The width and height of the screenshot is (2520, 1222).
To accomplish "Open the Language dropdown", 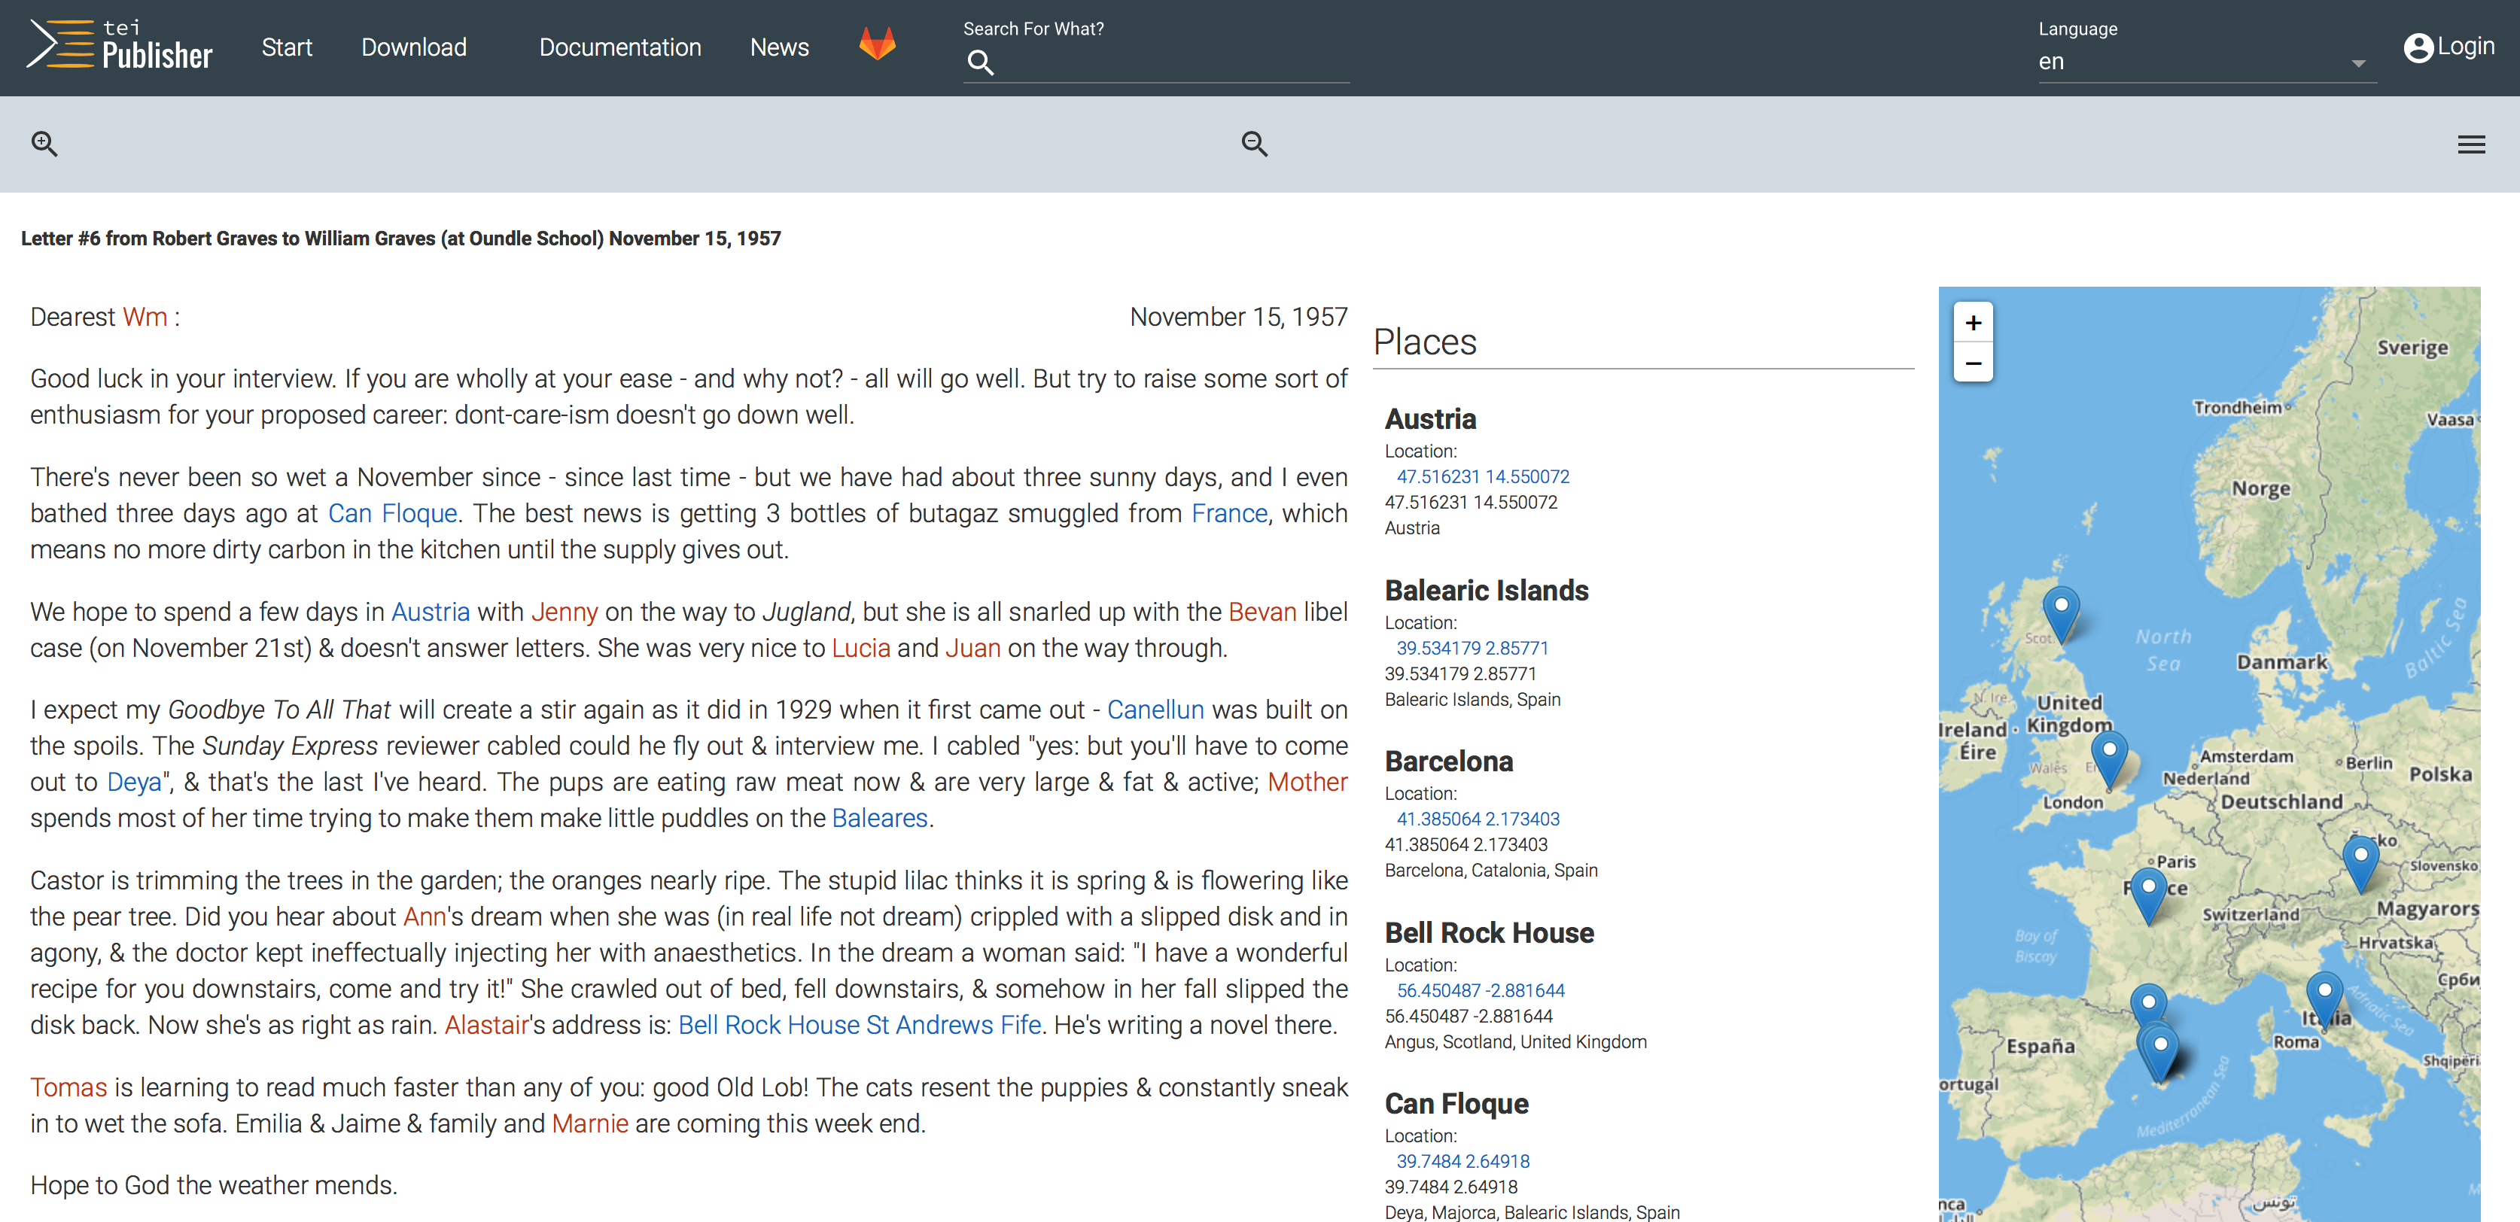I will pos(2205,62).
